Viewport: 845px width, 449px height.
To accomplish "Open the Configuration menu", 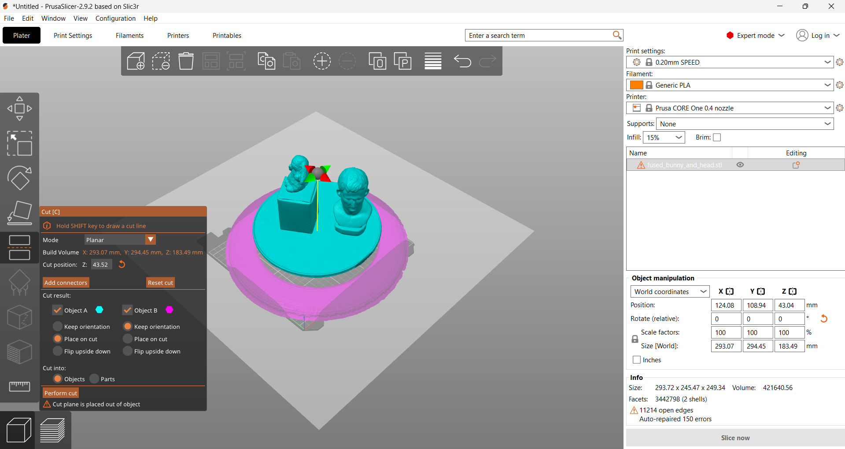I will point(115,18).
